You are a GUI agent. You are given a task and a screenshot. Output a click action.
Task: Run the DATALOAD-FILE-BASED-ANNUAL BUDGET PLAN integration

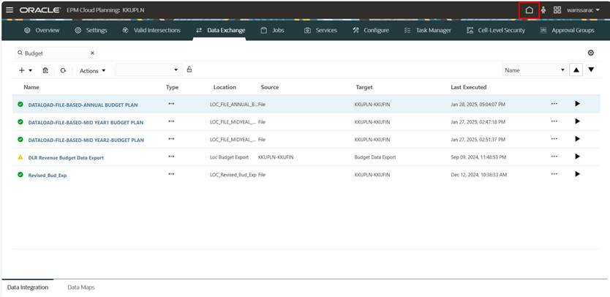[x=577, y=104]
